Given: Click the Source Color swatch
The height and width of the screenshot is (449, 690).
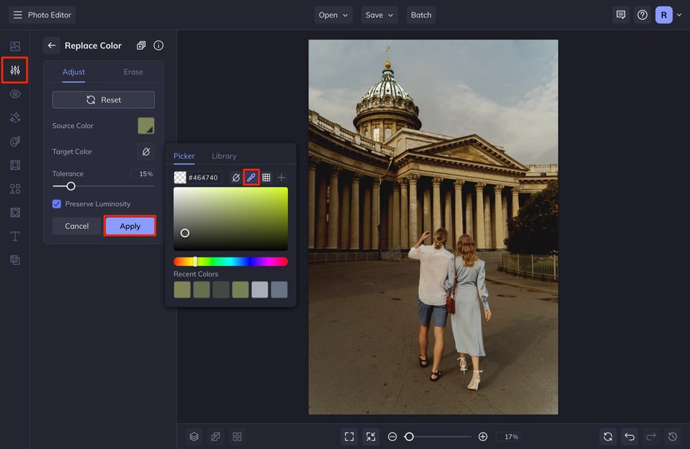Looking at the screenshot, I should [x=146, y=126].
